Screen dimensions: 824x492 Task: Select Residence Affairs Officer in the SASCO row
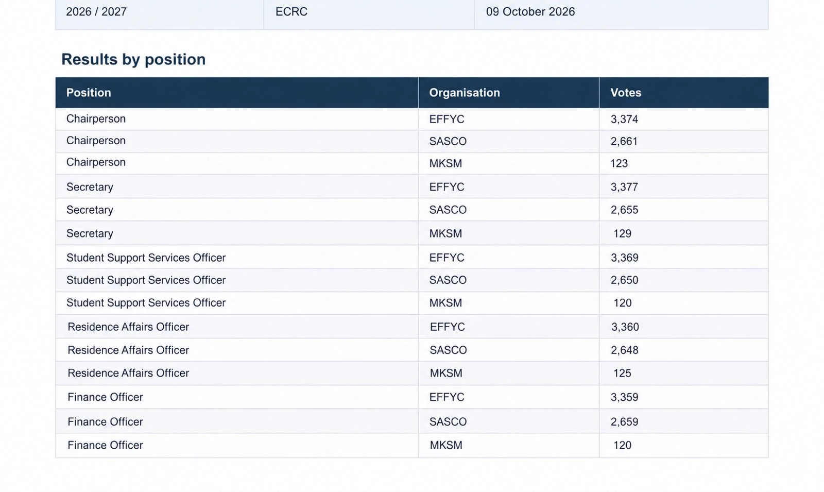click(x=128, y=350)
